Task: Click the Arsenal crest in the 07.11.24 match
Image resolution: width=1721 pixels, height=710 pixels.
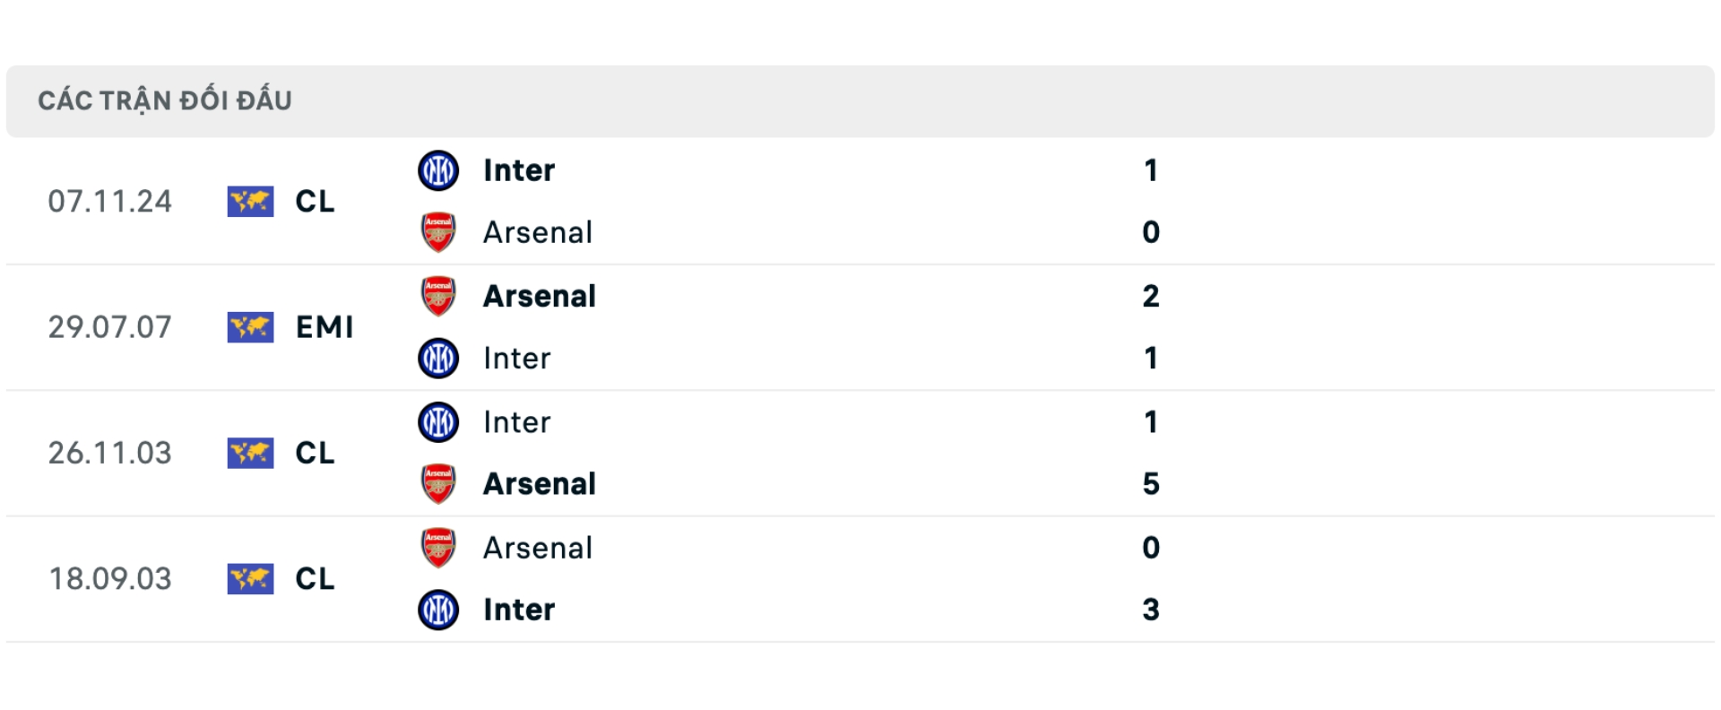Action: pyautogui.click(x=437, y=232)
